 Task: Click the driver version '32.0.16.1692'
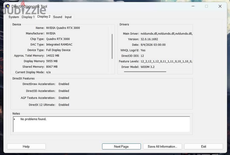149,39
